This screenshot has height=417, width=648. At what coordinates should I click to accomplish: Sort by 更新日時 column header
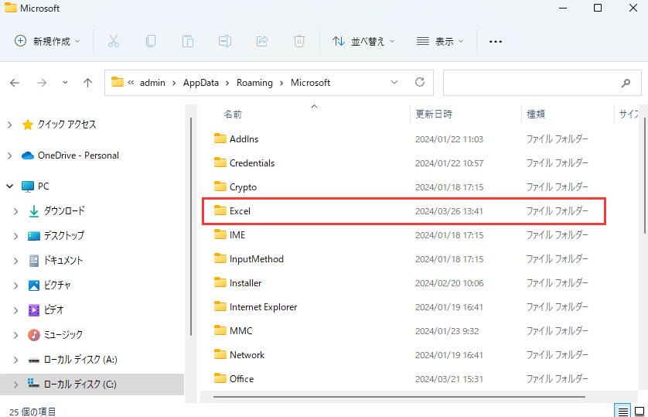tap(434, 114)
